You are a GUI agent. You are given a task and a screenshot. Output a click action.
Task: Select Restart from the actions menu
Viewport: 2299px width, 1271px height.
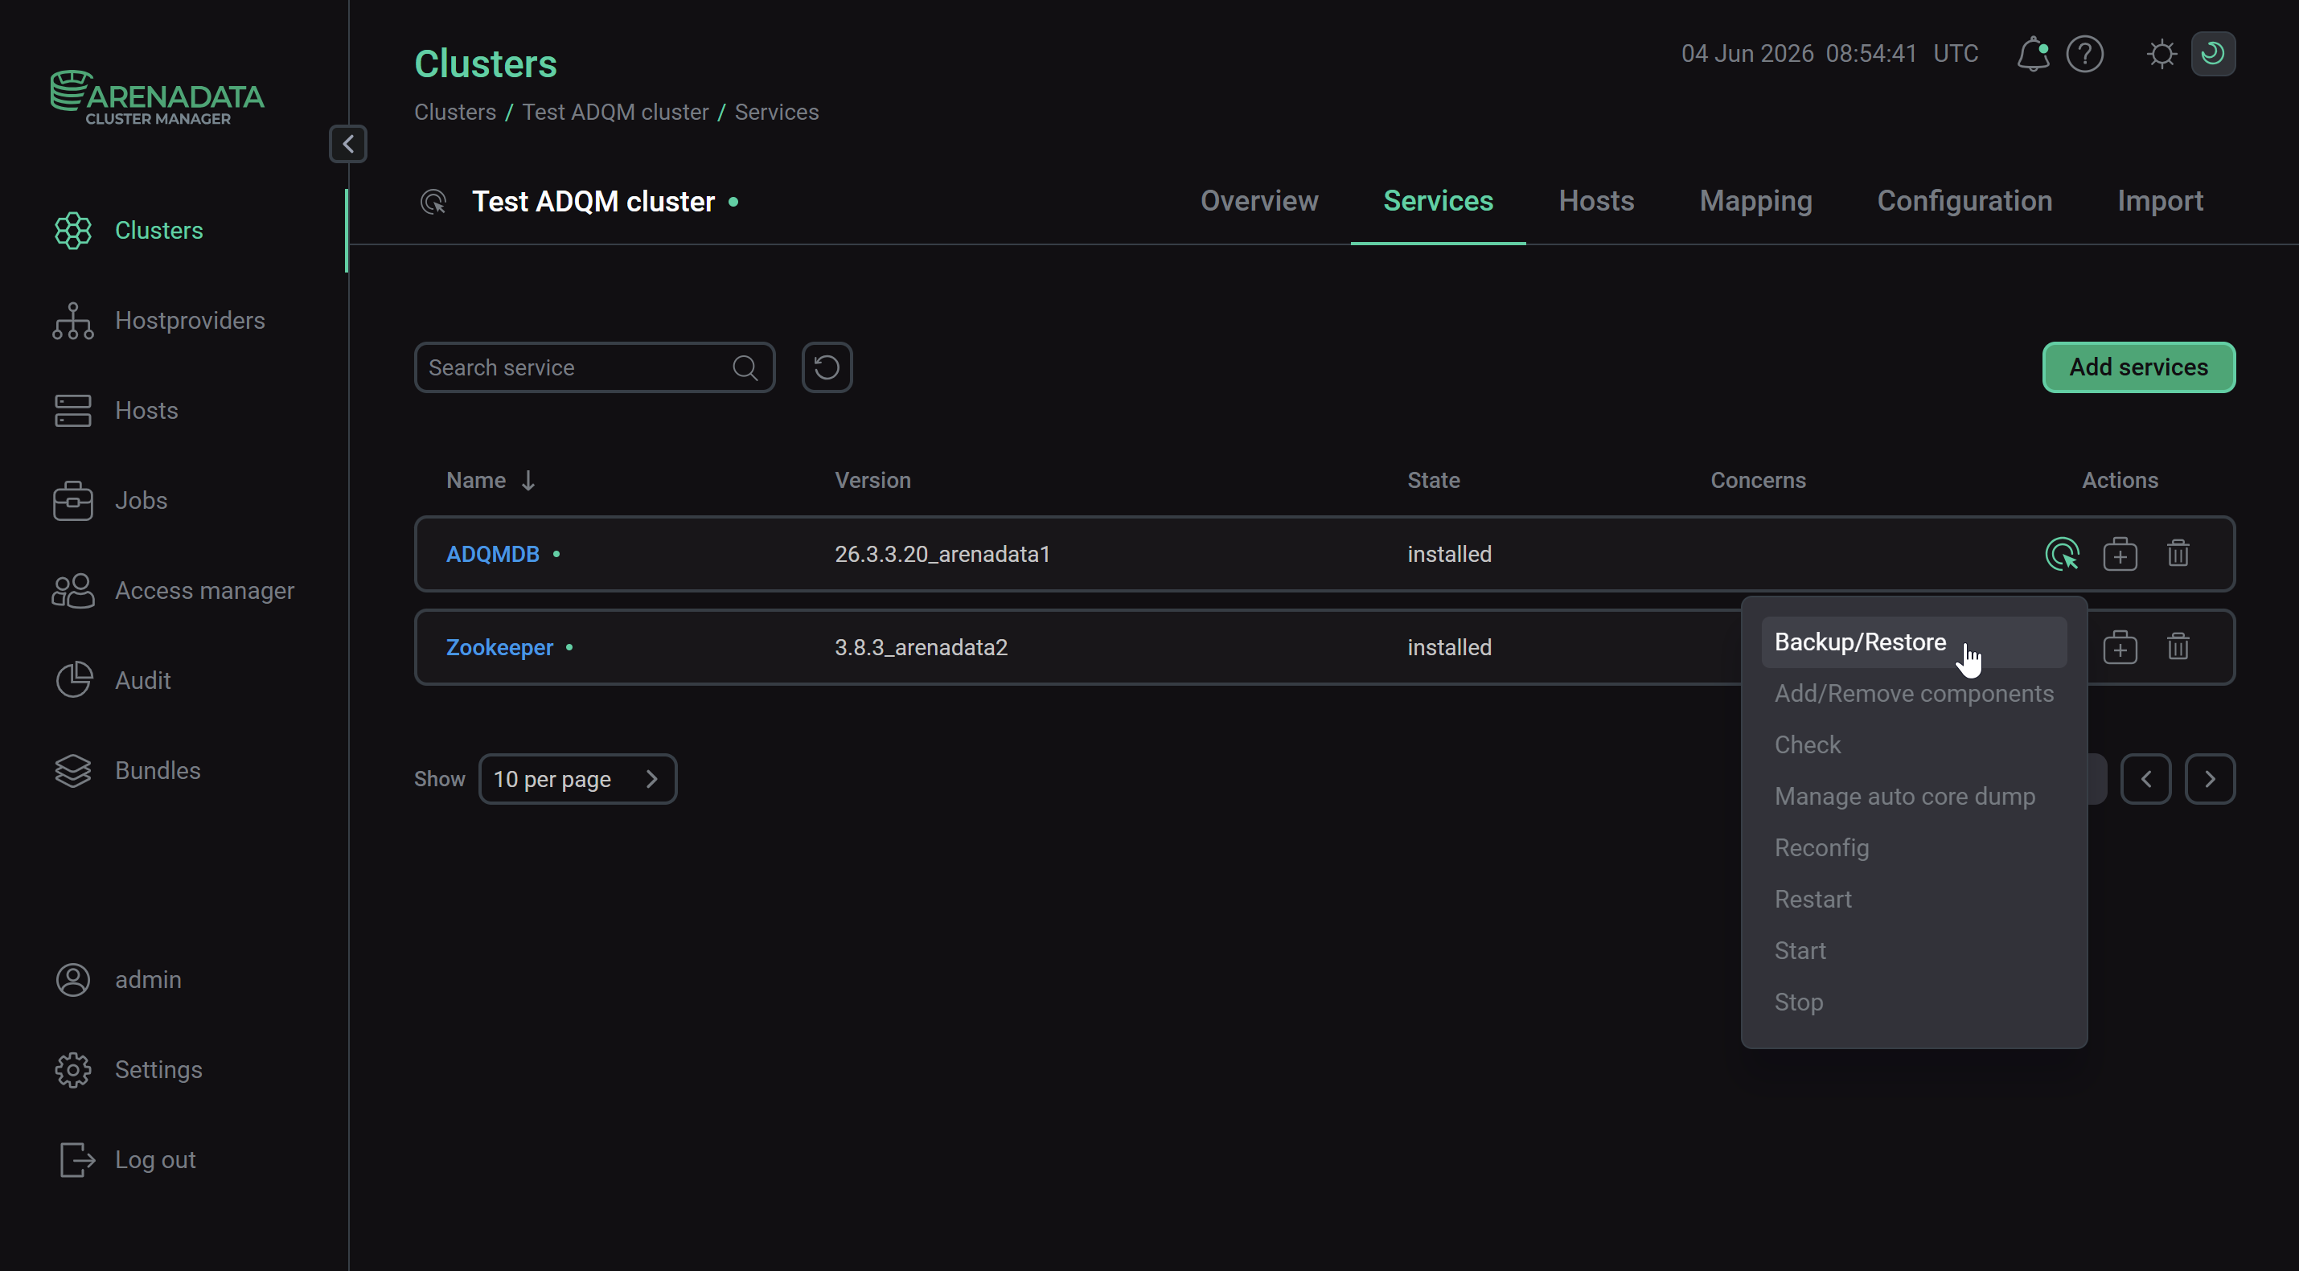(x=1914, y=899)
